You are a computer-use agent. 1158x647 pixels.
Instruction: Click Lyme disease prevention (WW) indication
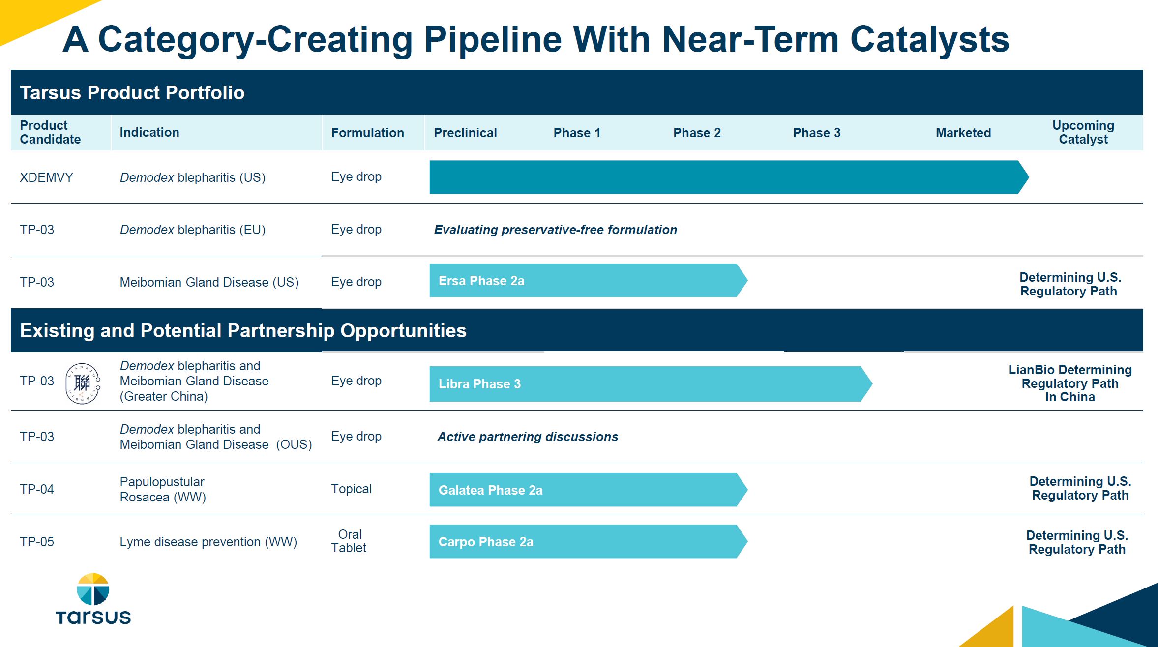pos(208,542)
